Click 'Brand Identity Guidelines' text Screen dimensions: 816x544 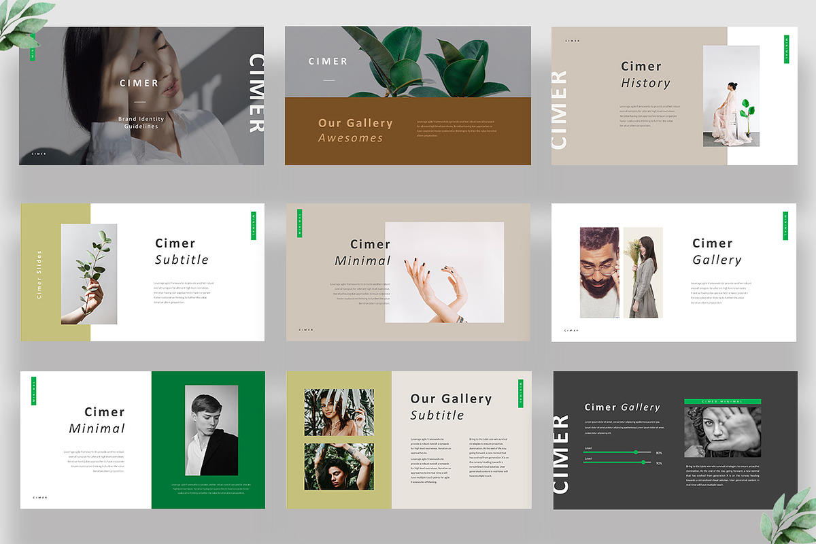141,122
